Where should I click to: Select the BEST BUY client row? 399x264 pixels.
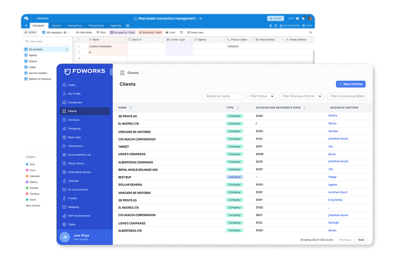pos(242,177)
